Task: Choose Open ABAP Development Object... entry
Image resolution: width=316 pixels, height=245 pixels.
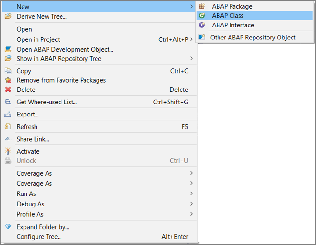Action: click(x=99, y=49)
